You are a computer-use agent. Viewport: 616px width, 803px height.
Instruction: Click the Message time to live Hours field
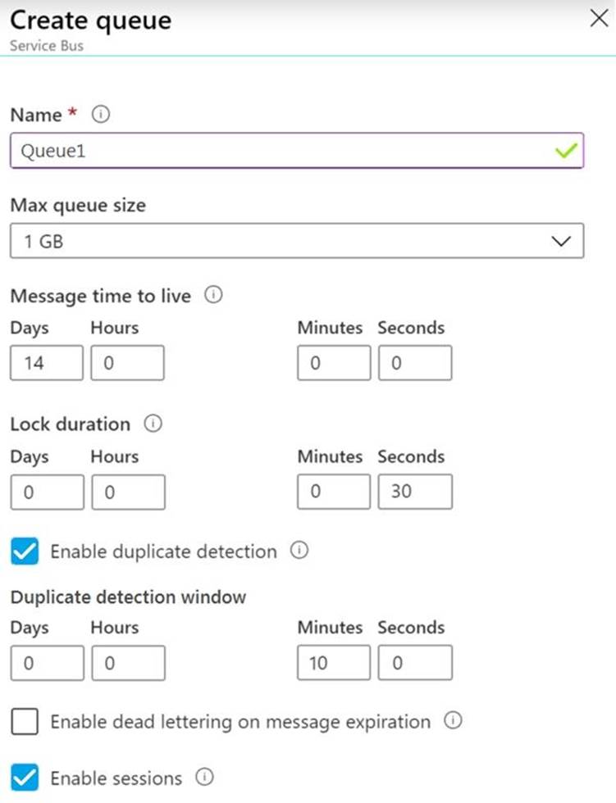coord(127,363)
